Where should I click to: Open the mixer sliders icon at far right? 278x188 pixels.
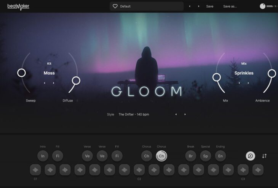(264, 156)
